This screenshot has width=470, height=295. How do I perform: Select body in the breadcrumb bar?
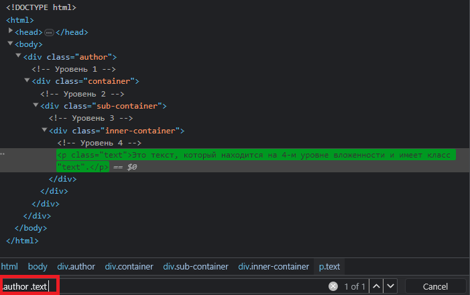pyautogui.click(x=38, y=266)
